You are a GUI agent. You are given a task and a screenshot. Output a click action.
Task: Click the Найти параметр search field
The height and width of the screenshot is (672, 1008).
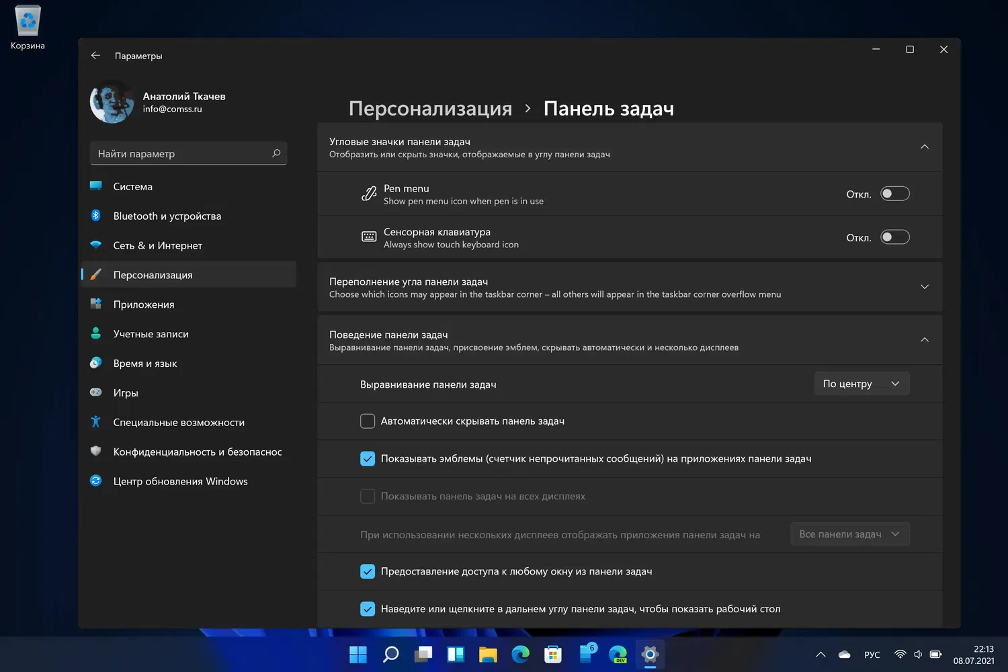pos(181,154)
